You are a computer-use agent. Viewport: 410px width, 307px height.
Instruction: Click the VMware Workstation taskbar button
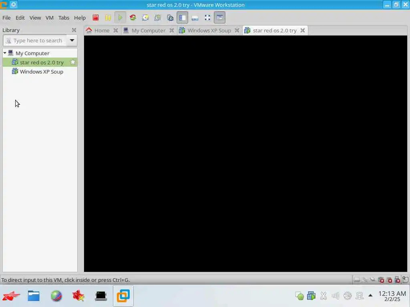(x=123, y=296)
